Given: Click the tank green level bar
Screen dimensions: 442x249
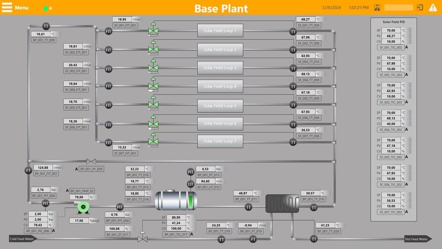Looking at the screenshot, I should (x=191, y=201).
